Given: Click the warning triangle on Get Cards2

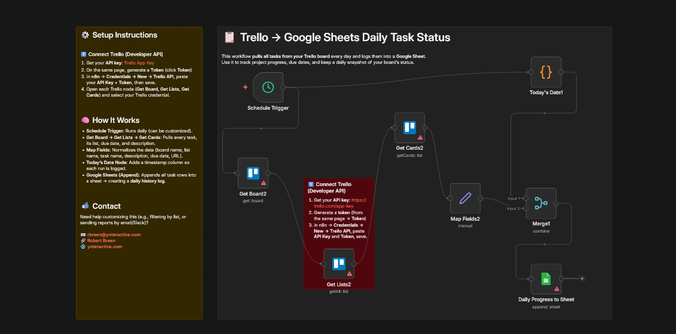Looking at the screenshot, I should point(420,137).
